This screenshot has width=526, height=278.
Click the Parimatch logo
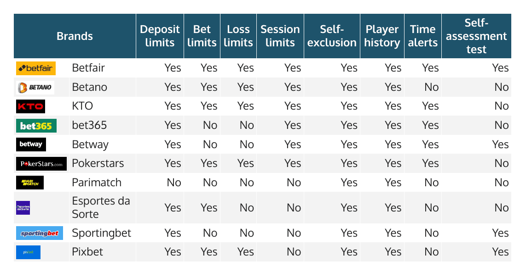[30, 183]
